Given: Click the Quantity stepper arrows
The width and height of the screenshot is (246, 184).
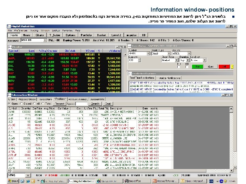Looking at the screenshot, I should point(139,60).
